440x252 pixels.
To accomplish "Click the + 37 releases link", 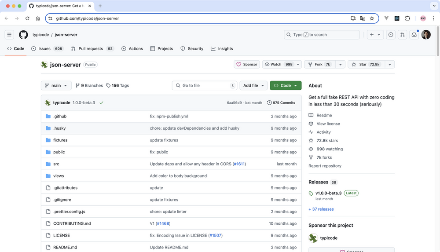I will point(321,209).
